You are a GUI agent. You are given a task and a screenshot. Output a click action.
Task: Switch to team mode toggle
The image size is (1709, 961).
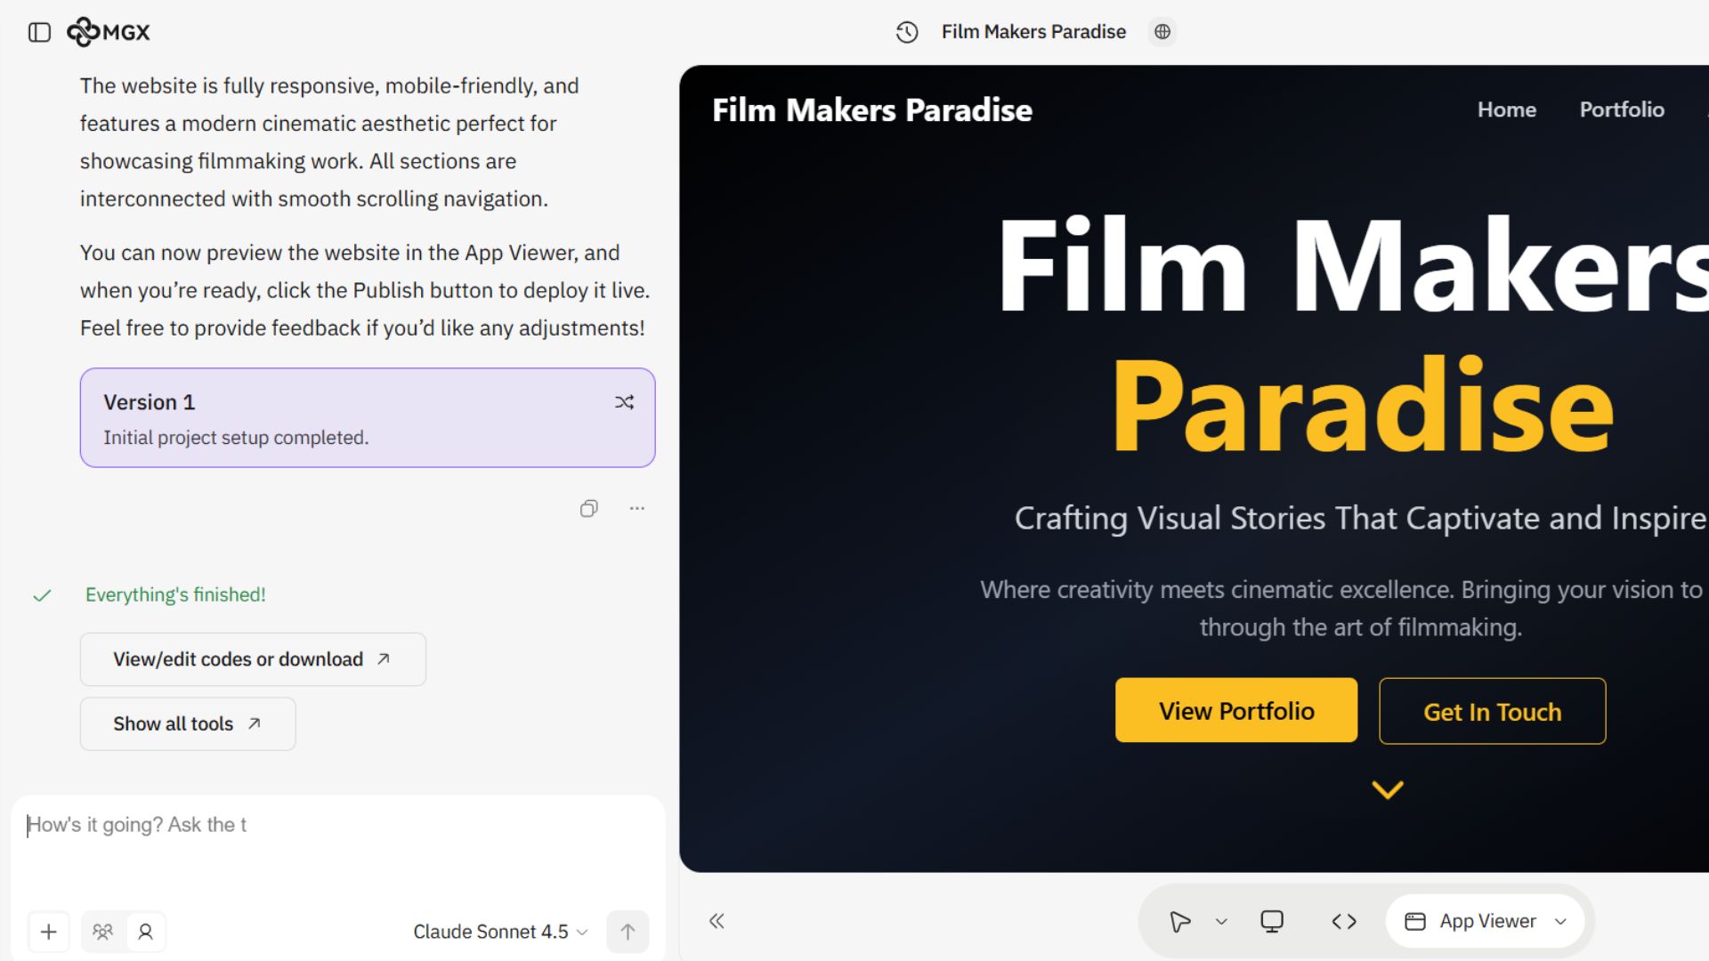(103, 932)
